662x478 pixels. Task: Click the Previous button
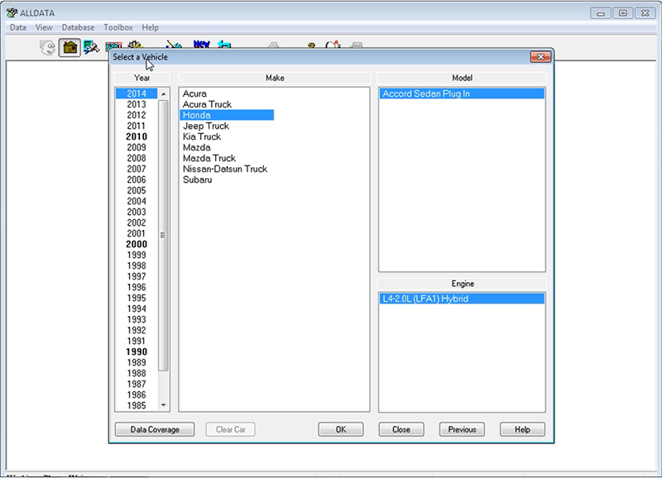pyautogui.click(x=462, y=429)
